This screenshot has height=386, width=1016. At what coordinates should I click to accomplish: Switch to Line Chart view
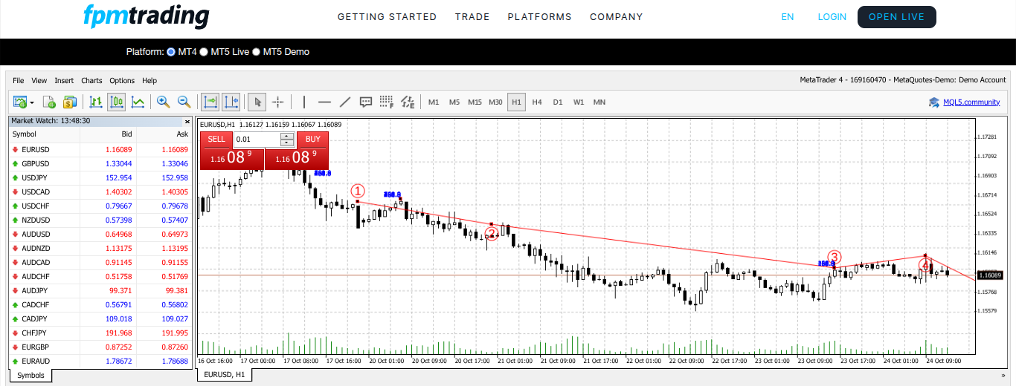pyautogui.click(x=138, y=102)
